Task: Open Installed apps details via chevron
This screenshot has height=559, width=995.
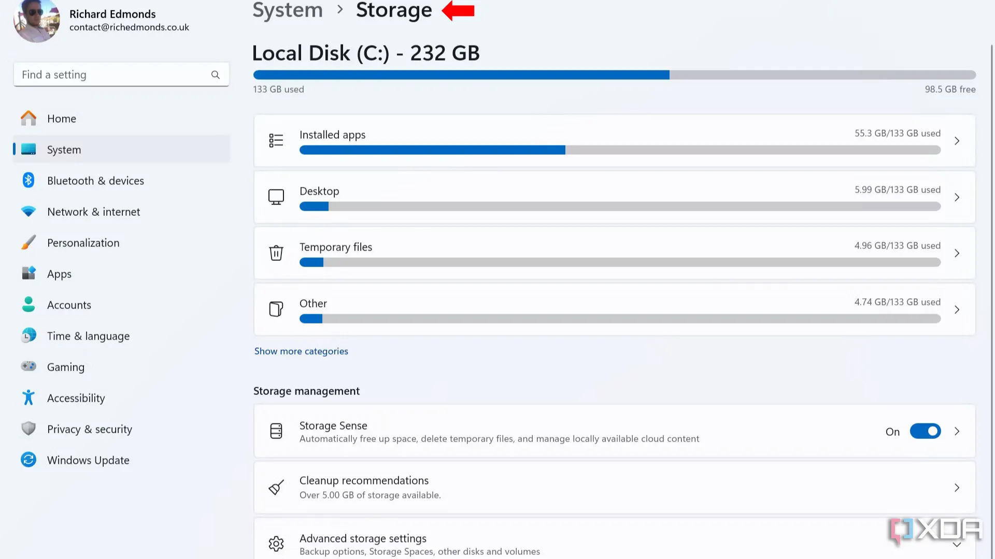Action: click(957, 141)
